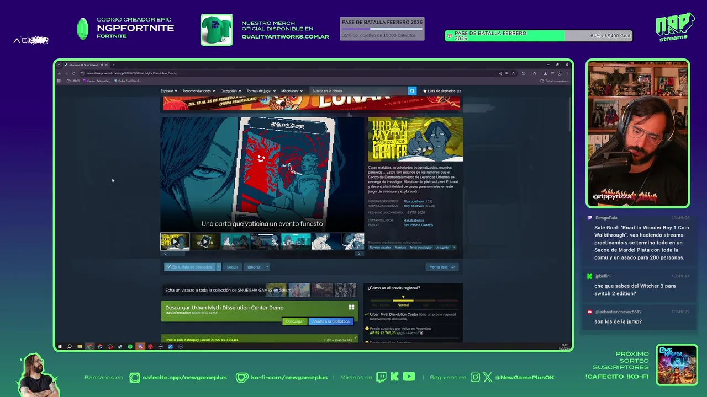Open the browser extensions icon
The width and height of the screenshot is (707, 397).
524,73
